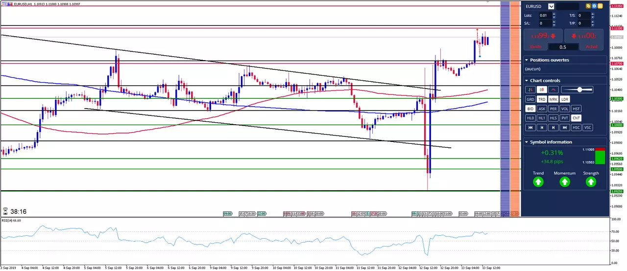Viewport: 627px width, 271px height.
Task: Click the 03:00 time marker
Action: click(462, 214)
